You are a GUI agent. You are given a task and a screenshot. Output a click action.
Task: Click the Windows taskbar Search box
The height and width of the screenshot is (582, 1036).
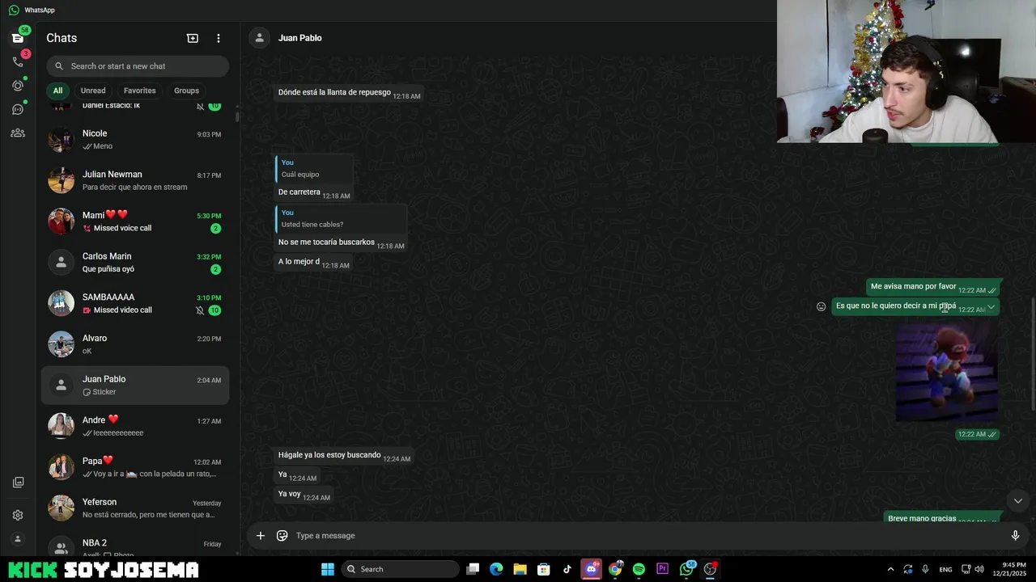[x=401, y=569]
